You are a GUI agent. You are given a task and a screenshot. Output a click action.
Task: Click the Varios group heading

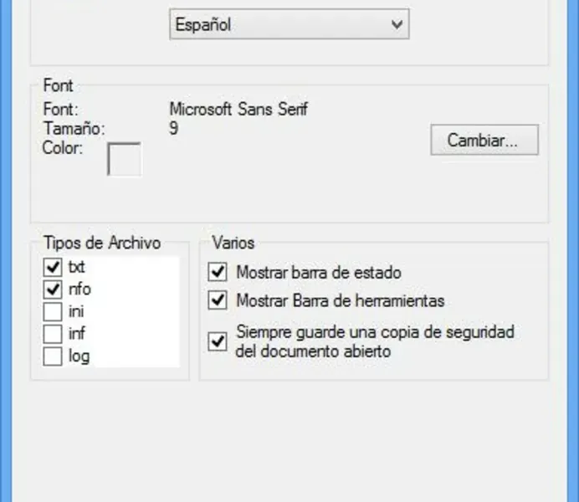point(233,243)
